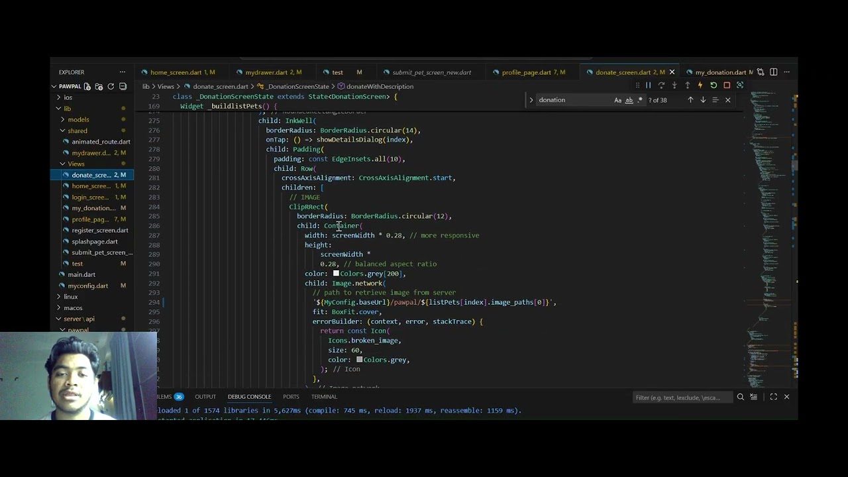Screen dimensions: 848x477
Task: Click the debug Step Out button
Action: point(687,85)
